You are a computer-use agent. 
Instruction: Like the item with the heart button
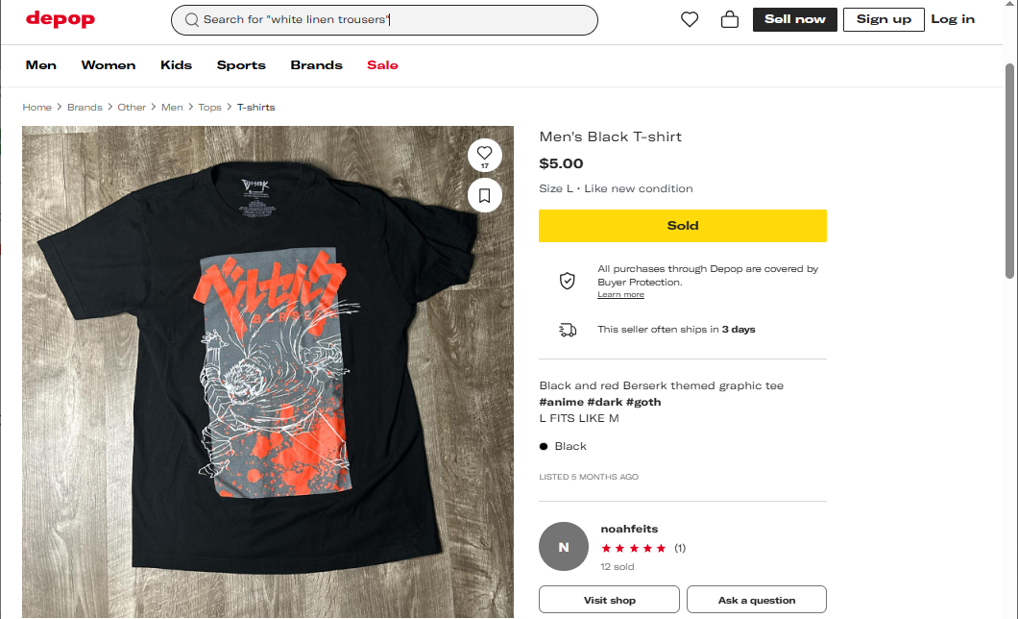484,154
